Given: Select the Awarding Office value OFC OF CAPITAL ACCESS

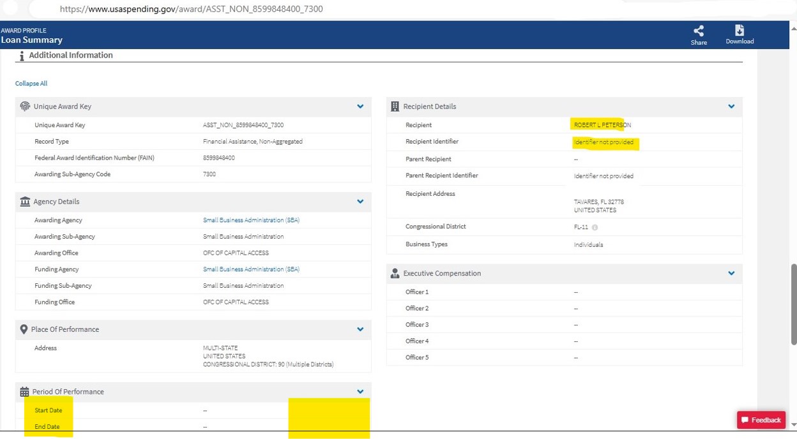Looking at the screenshot, I should (x=236, y=253).
